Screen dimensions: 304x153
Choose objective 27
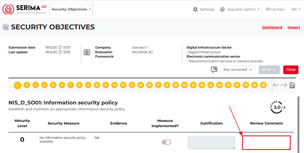coord(246,85)
